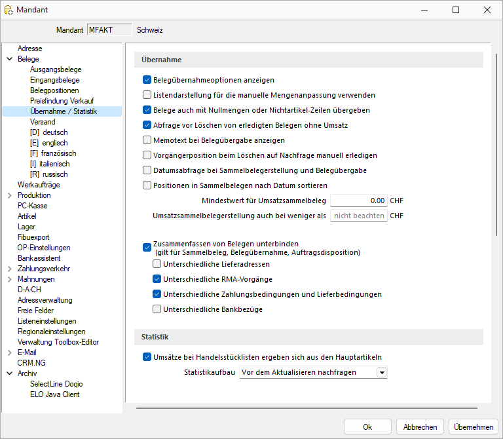Click the Abbrechen button

coord(420,427)
